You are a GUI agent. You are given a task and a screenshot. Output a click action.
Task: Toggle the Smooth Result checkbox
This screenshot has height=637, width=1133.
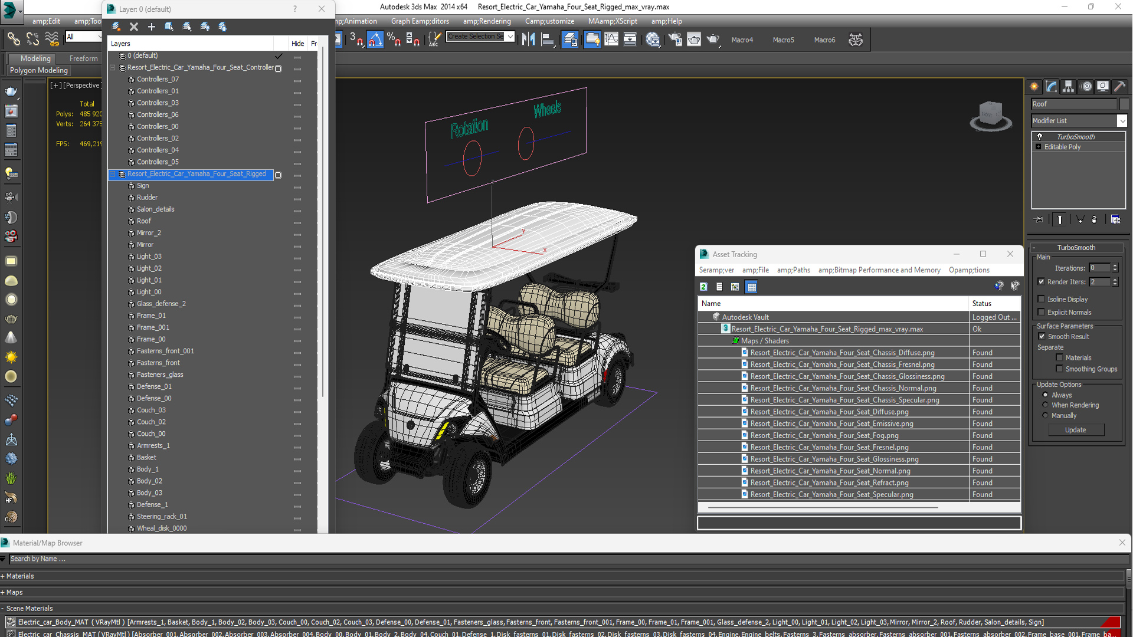[x=1042, y=336]
